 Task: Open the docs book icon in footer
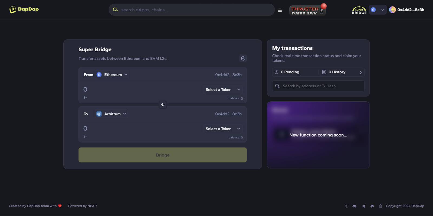click(372, 206)
